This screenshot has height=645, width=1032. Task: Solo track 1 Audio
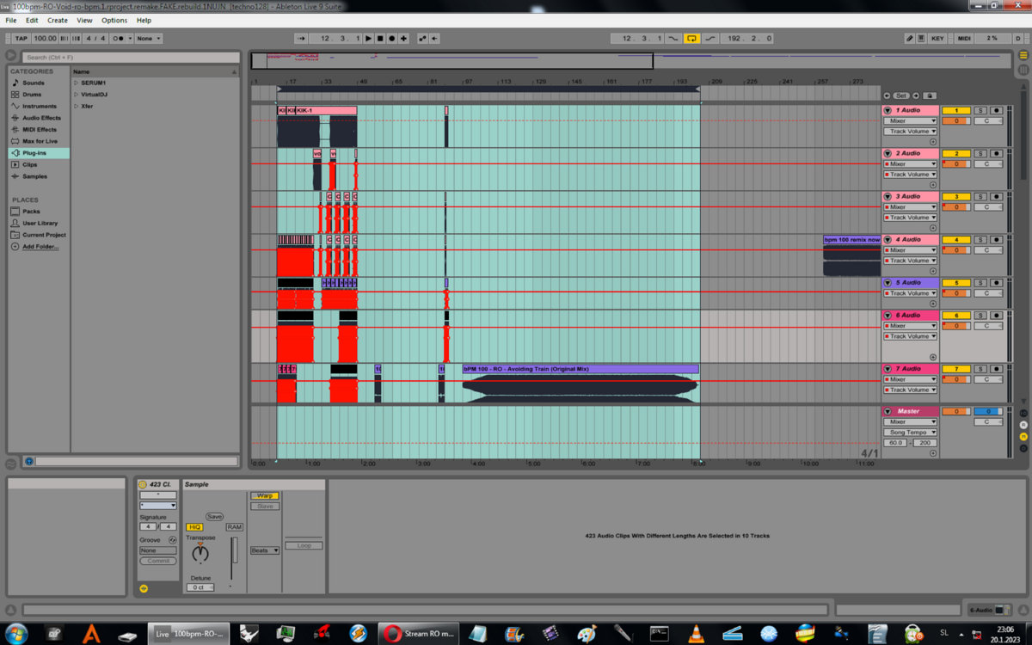click(x=980, y=110)
